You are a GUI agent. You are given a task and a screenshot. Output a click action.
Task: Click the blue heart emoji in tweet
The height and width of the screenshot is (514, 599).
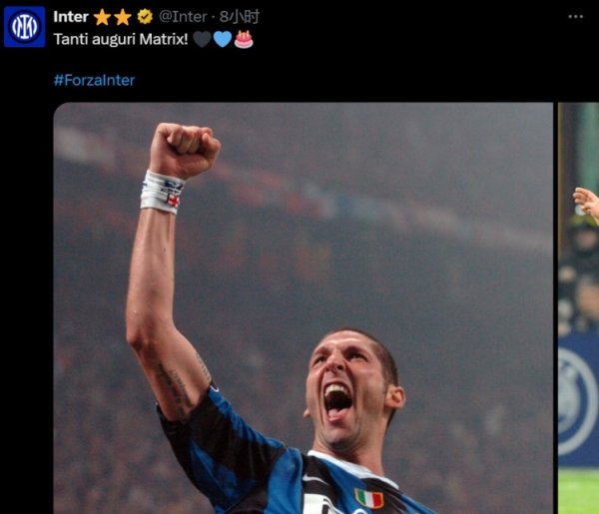[223, 39]
